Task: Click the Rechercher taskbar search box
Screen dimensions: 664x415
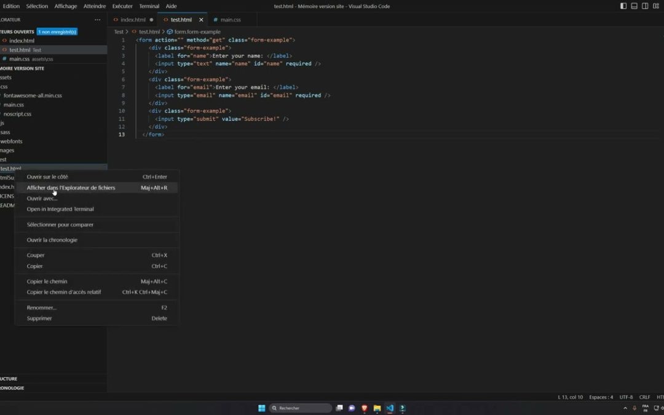Action: pyautogui.click(x=301, y=408)
